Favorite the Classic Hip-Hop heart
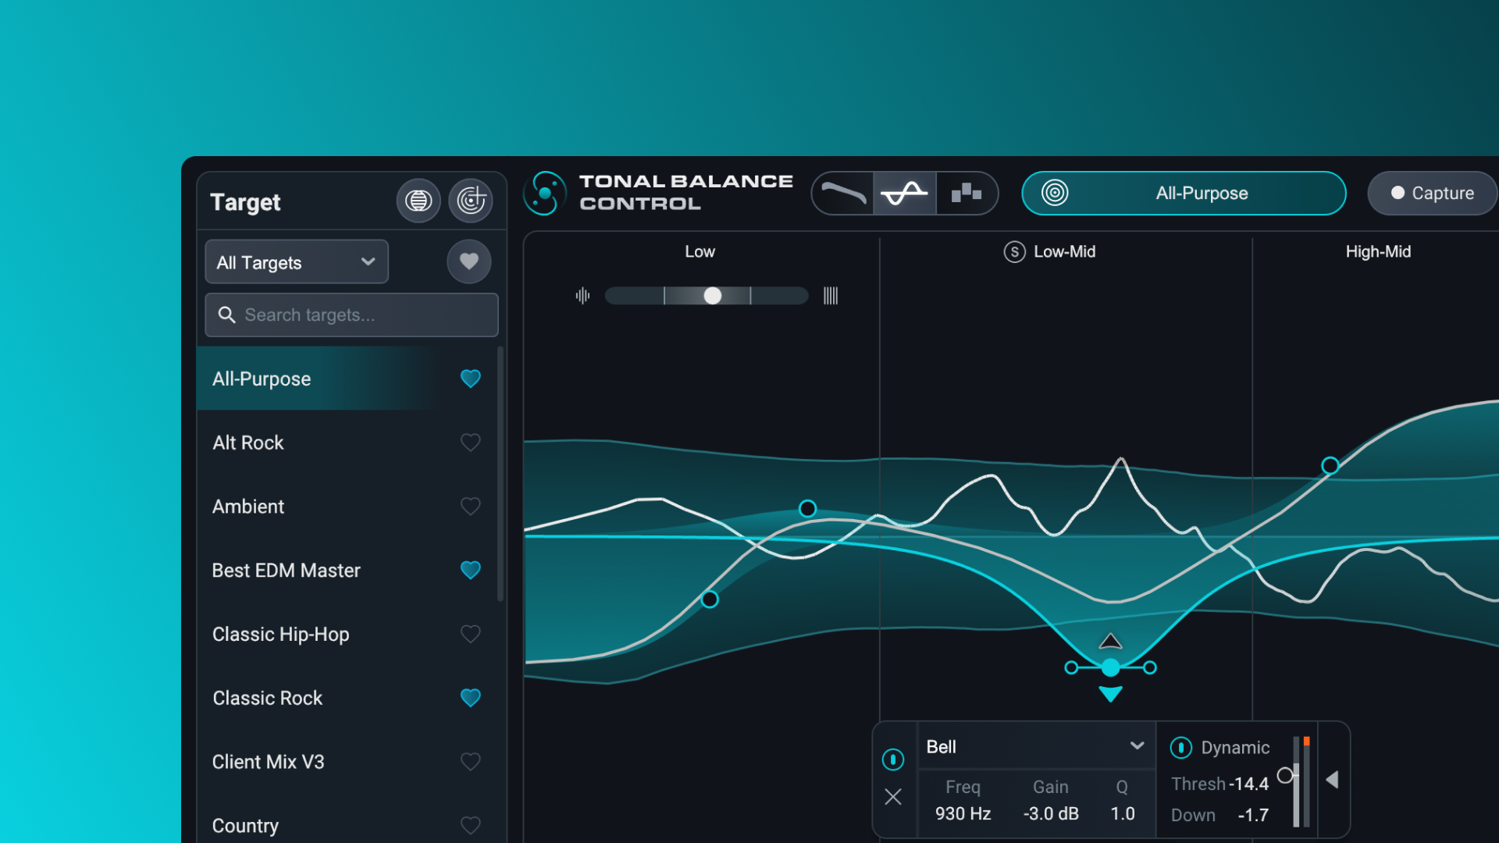The image size is (1499, 843). pos(470,634)
